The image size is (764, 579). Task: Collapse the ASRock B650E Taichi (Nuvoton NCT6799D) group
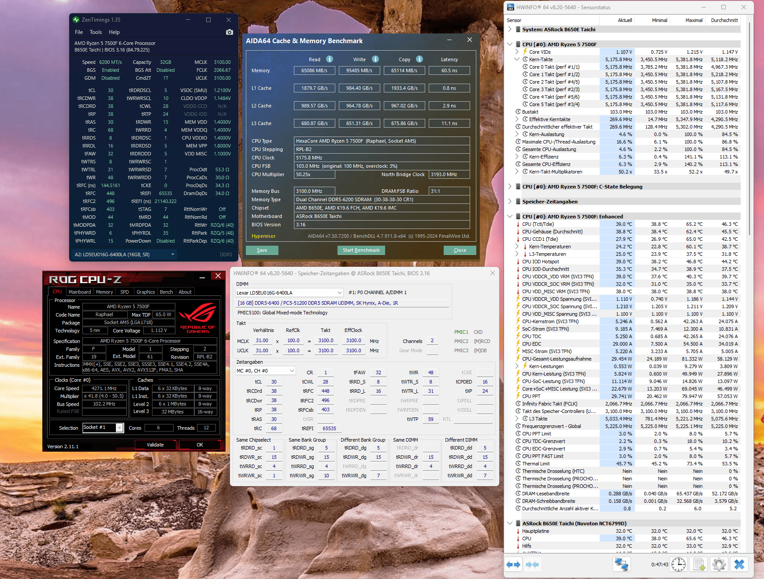pyautogui.click(x=510, y=524)
